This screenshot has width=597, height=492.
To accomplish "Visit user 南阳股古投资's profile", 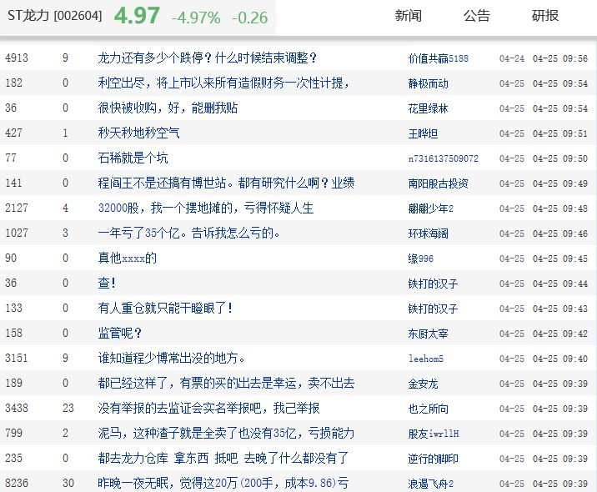I will [x=438, y=183].
